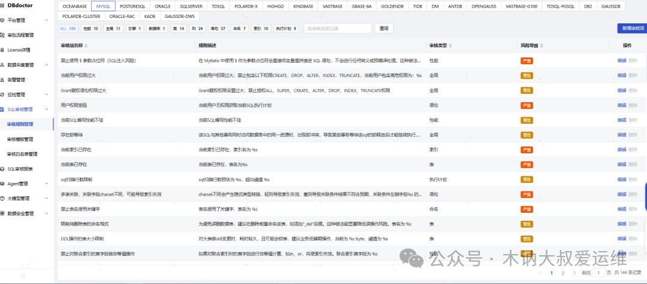Screen dimensions: 647x284
Task: Select the ORACLE database tab
Action: click(x=162, y=7)
